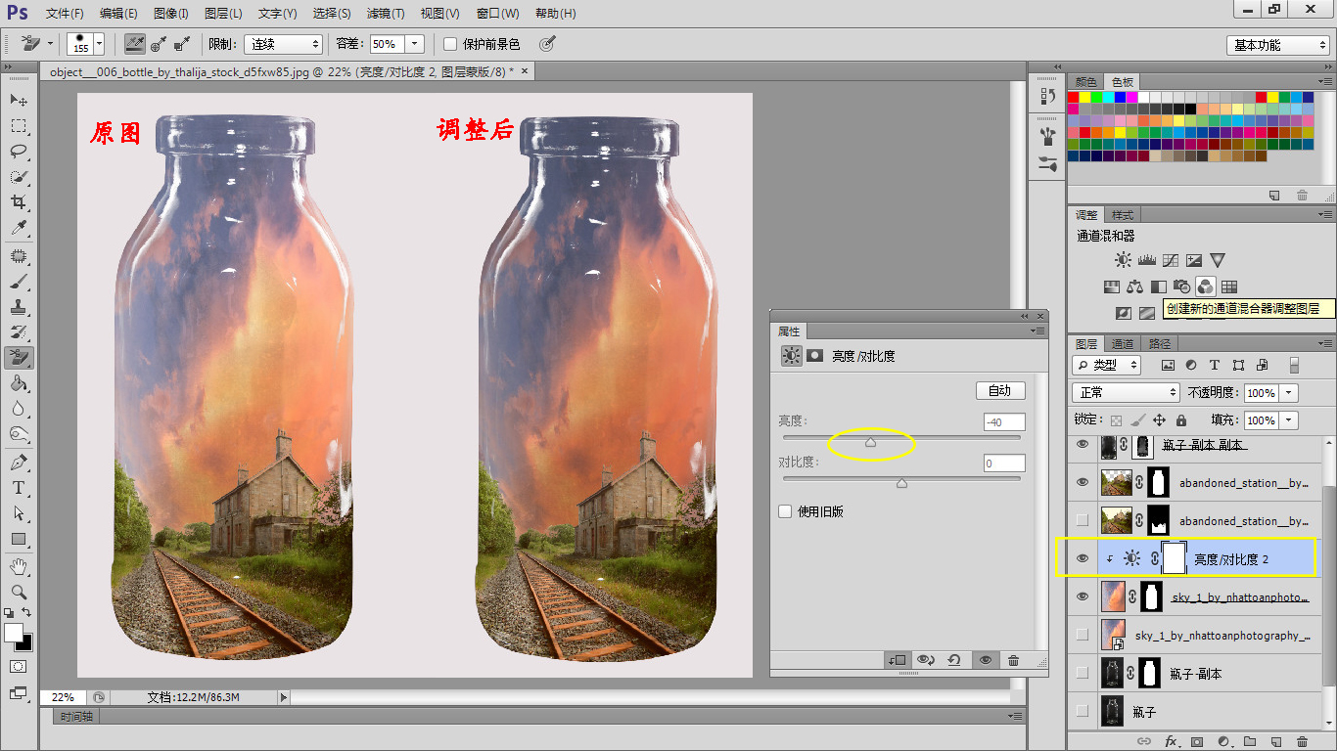The image size is (1337, 751).
Task: Open the 限制 连续 dropdown
Action: [283, 44]
